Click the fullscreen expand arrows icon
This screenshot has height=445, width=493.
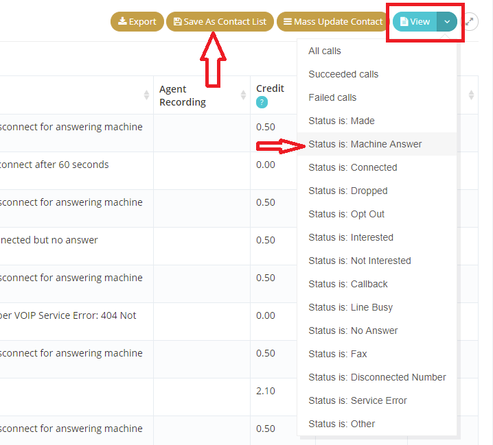pos(470,22)
